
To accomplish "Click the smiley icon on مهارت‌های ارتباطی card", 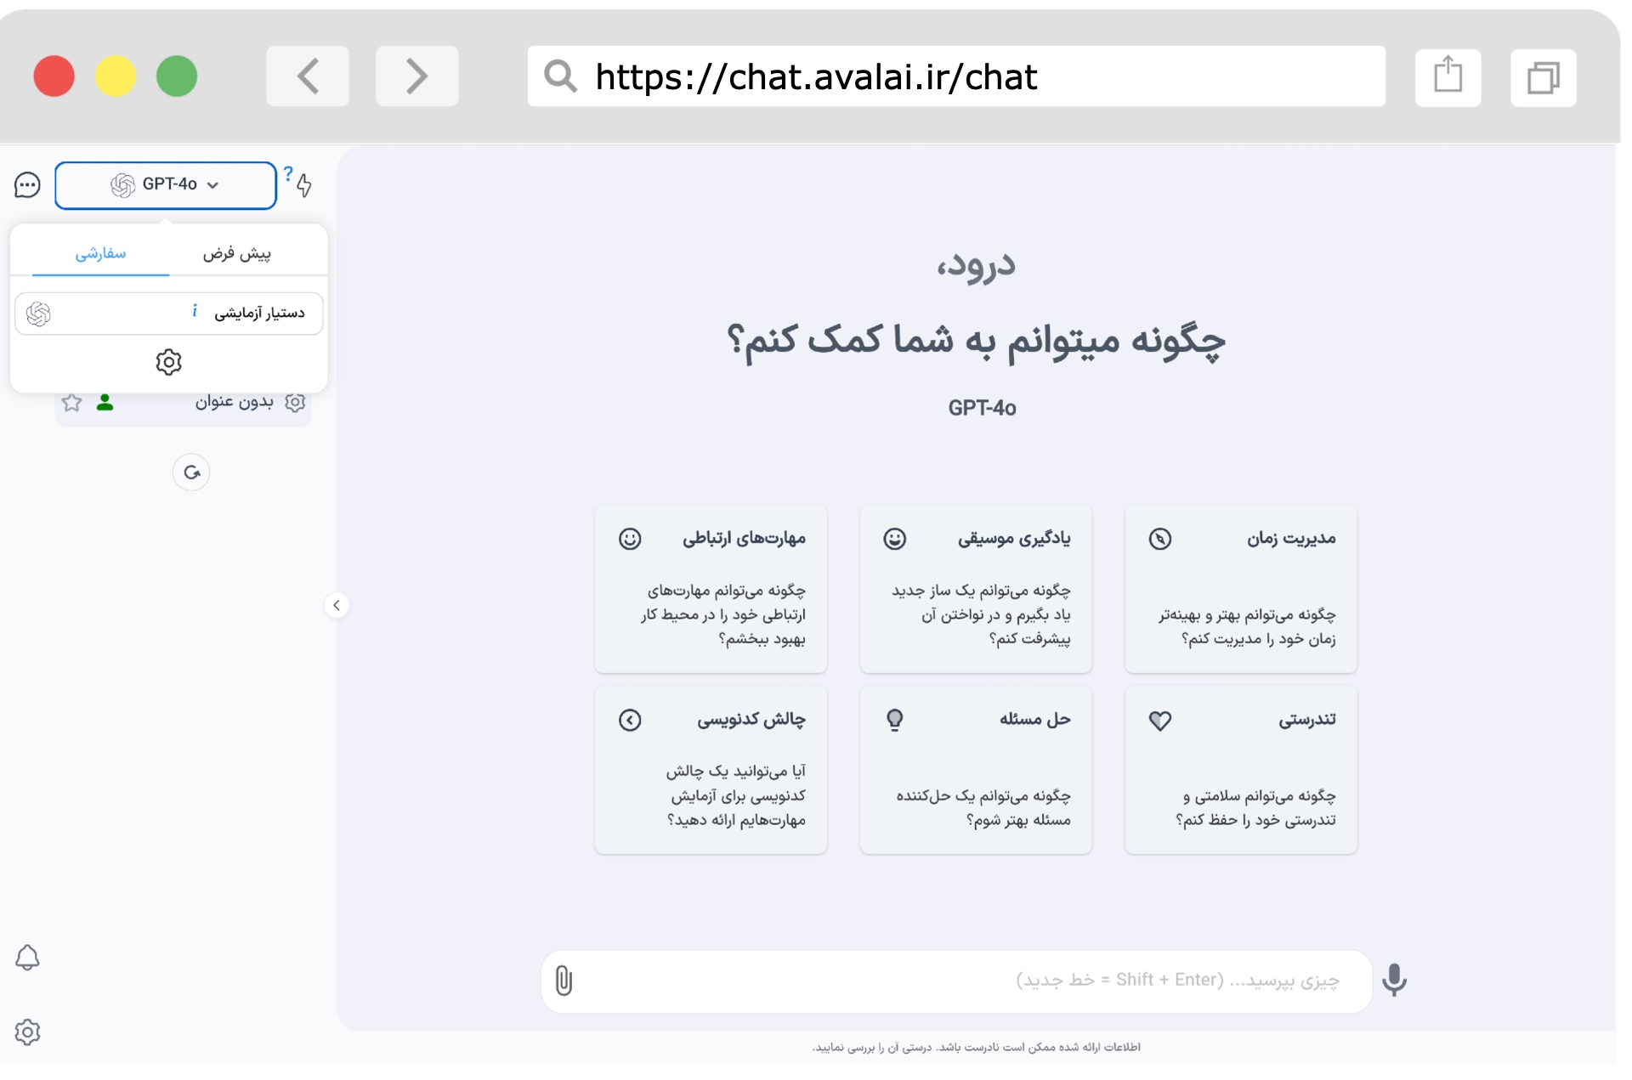I will [x=630, y=539].
